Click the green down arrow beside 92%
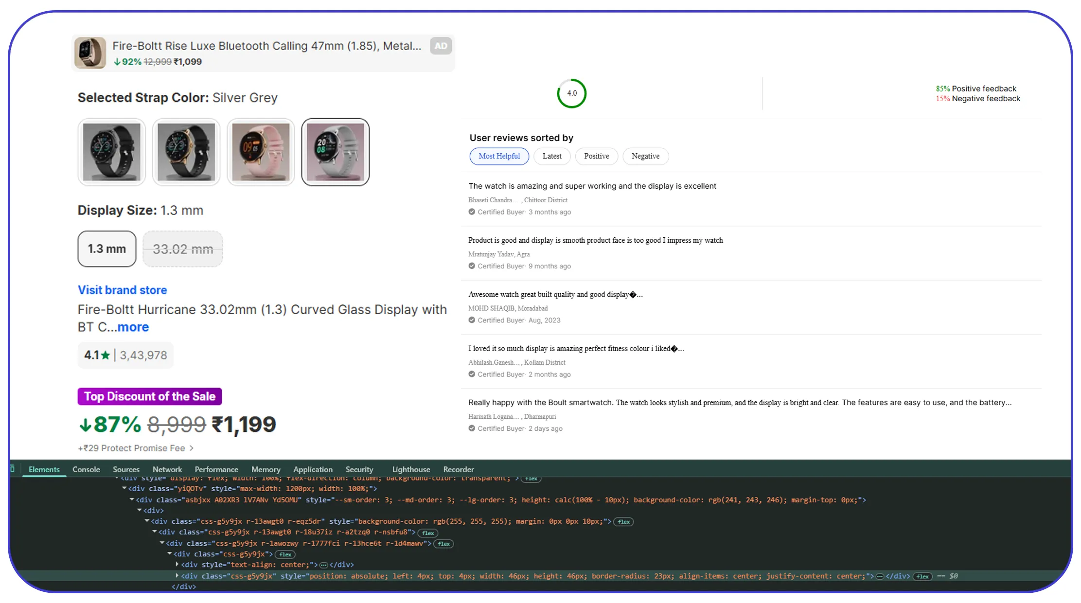1081x603 pixels. point(117,62)
